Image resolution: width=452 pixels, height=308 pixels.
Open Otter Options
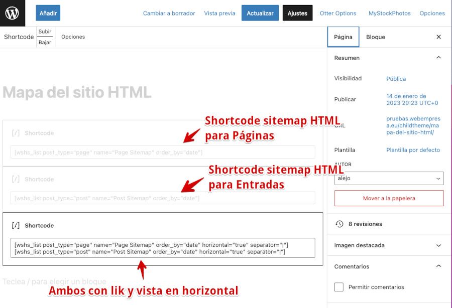tap(338, 13)
